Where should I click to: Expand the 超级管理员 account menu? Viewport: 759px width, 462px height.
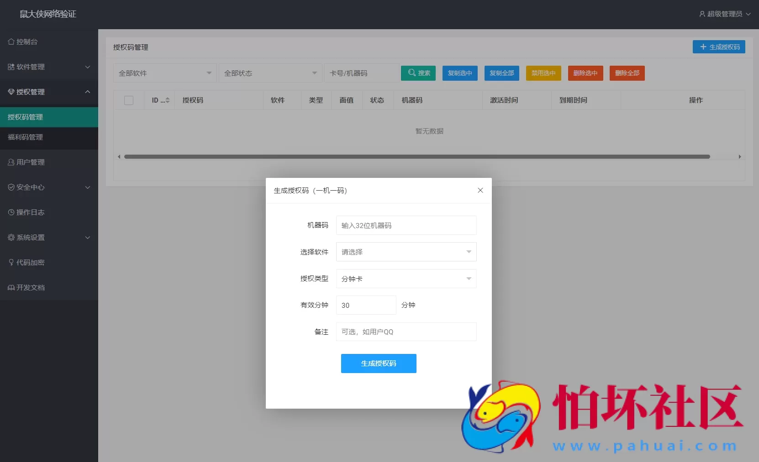(725, 14)
